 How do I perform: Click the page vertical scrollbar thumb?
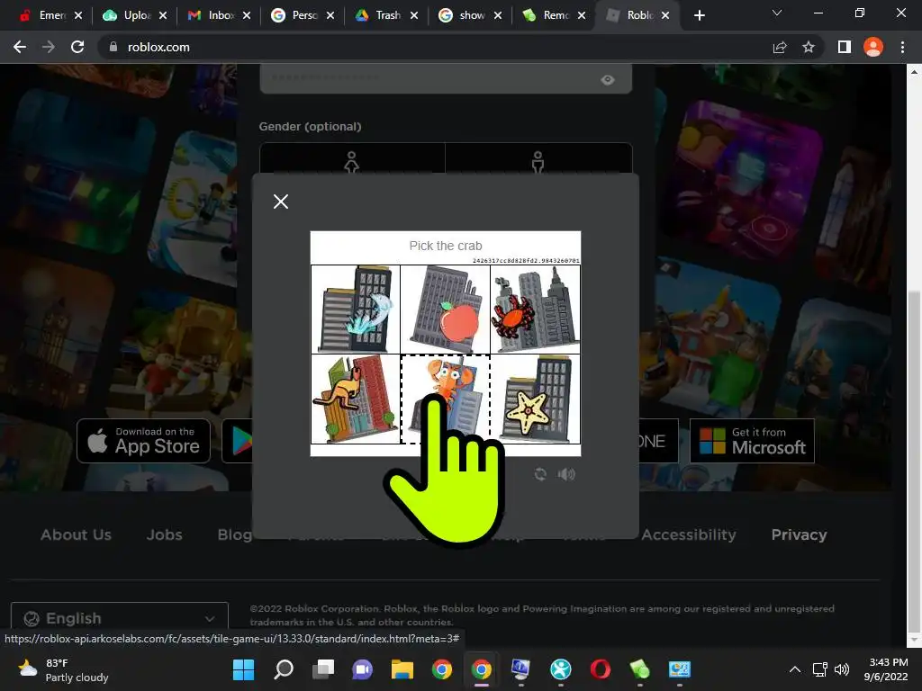click(x=914, y=461)
